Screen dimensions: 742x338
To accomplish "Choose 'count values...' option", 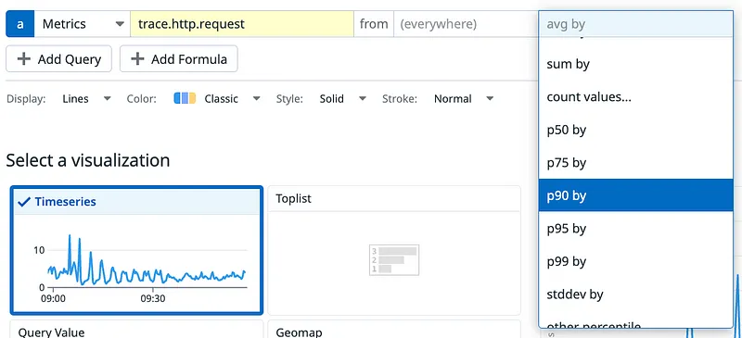I will [635, 97].
